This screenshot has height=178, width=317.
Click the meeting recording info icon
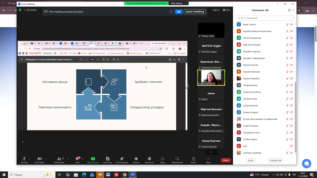pos(171,11)
